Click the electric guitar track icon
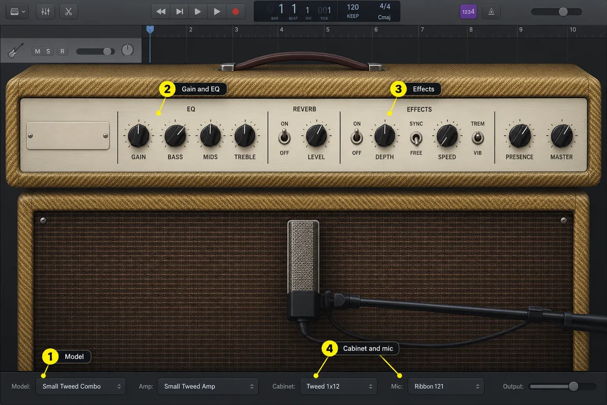This screenshot has height=405, width=607. click(15, 51)
